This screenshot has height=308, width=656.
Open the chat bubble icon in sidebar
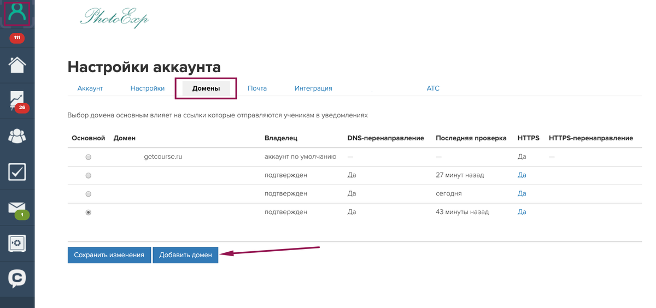[x=17, y=279]
